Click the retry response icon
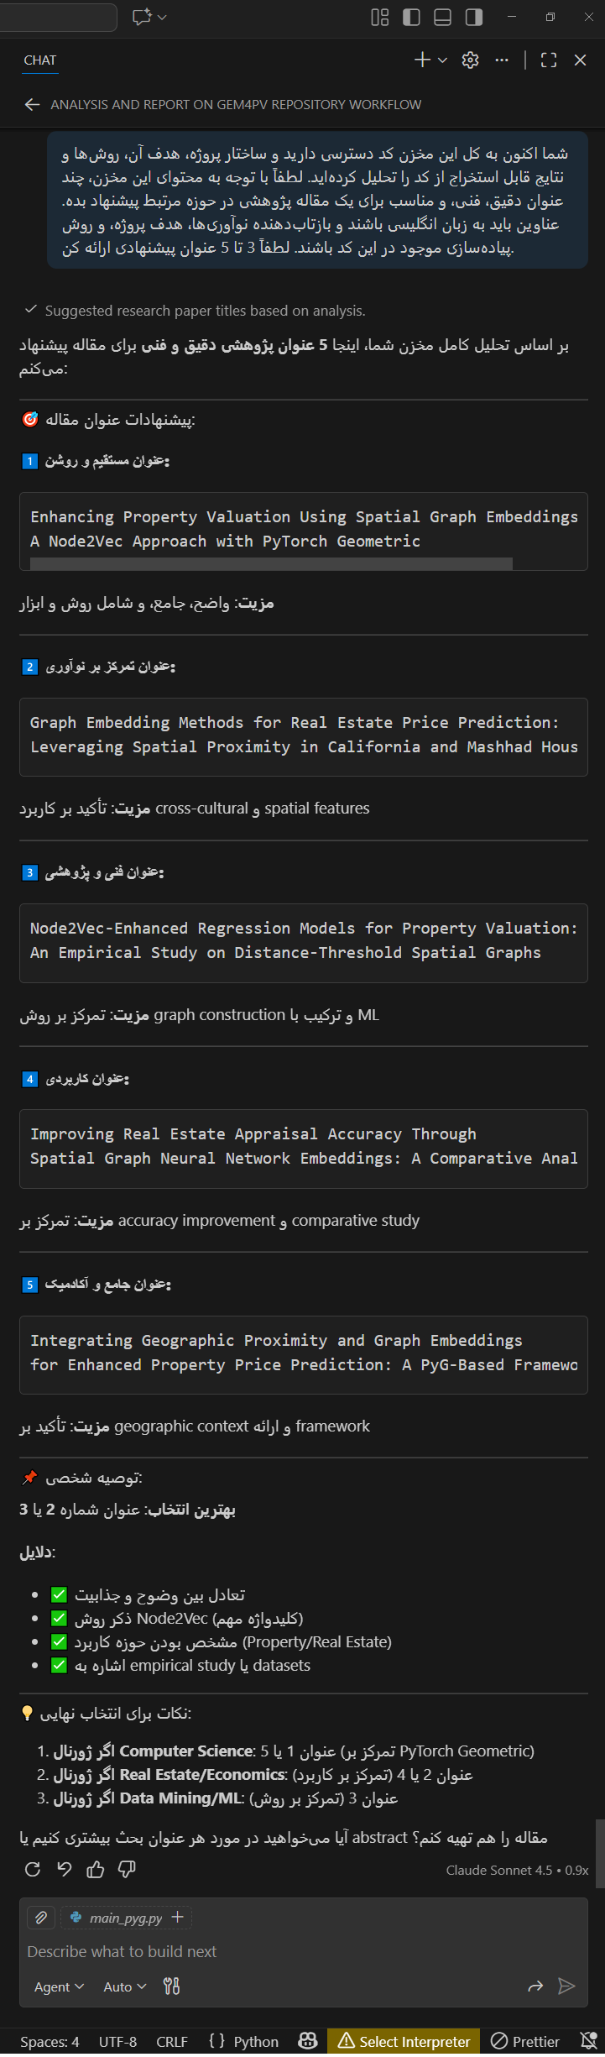Image resolution: width=605 pixels, height=2057 pixels. click(x=33, y=1869)
